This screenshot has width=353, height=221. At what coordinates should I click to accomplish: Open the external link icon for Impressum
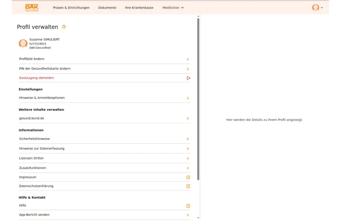pos(188,177)
